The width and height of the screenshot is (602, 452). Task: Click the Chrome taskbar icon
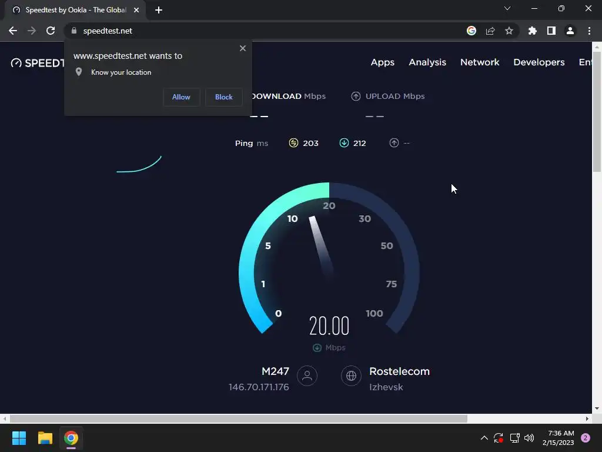click(71, 438)
